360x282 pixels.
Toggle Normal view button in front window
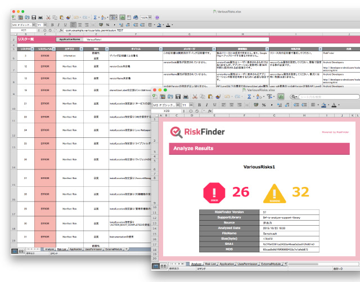[156, 266]
